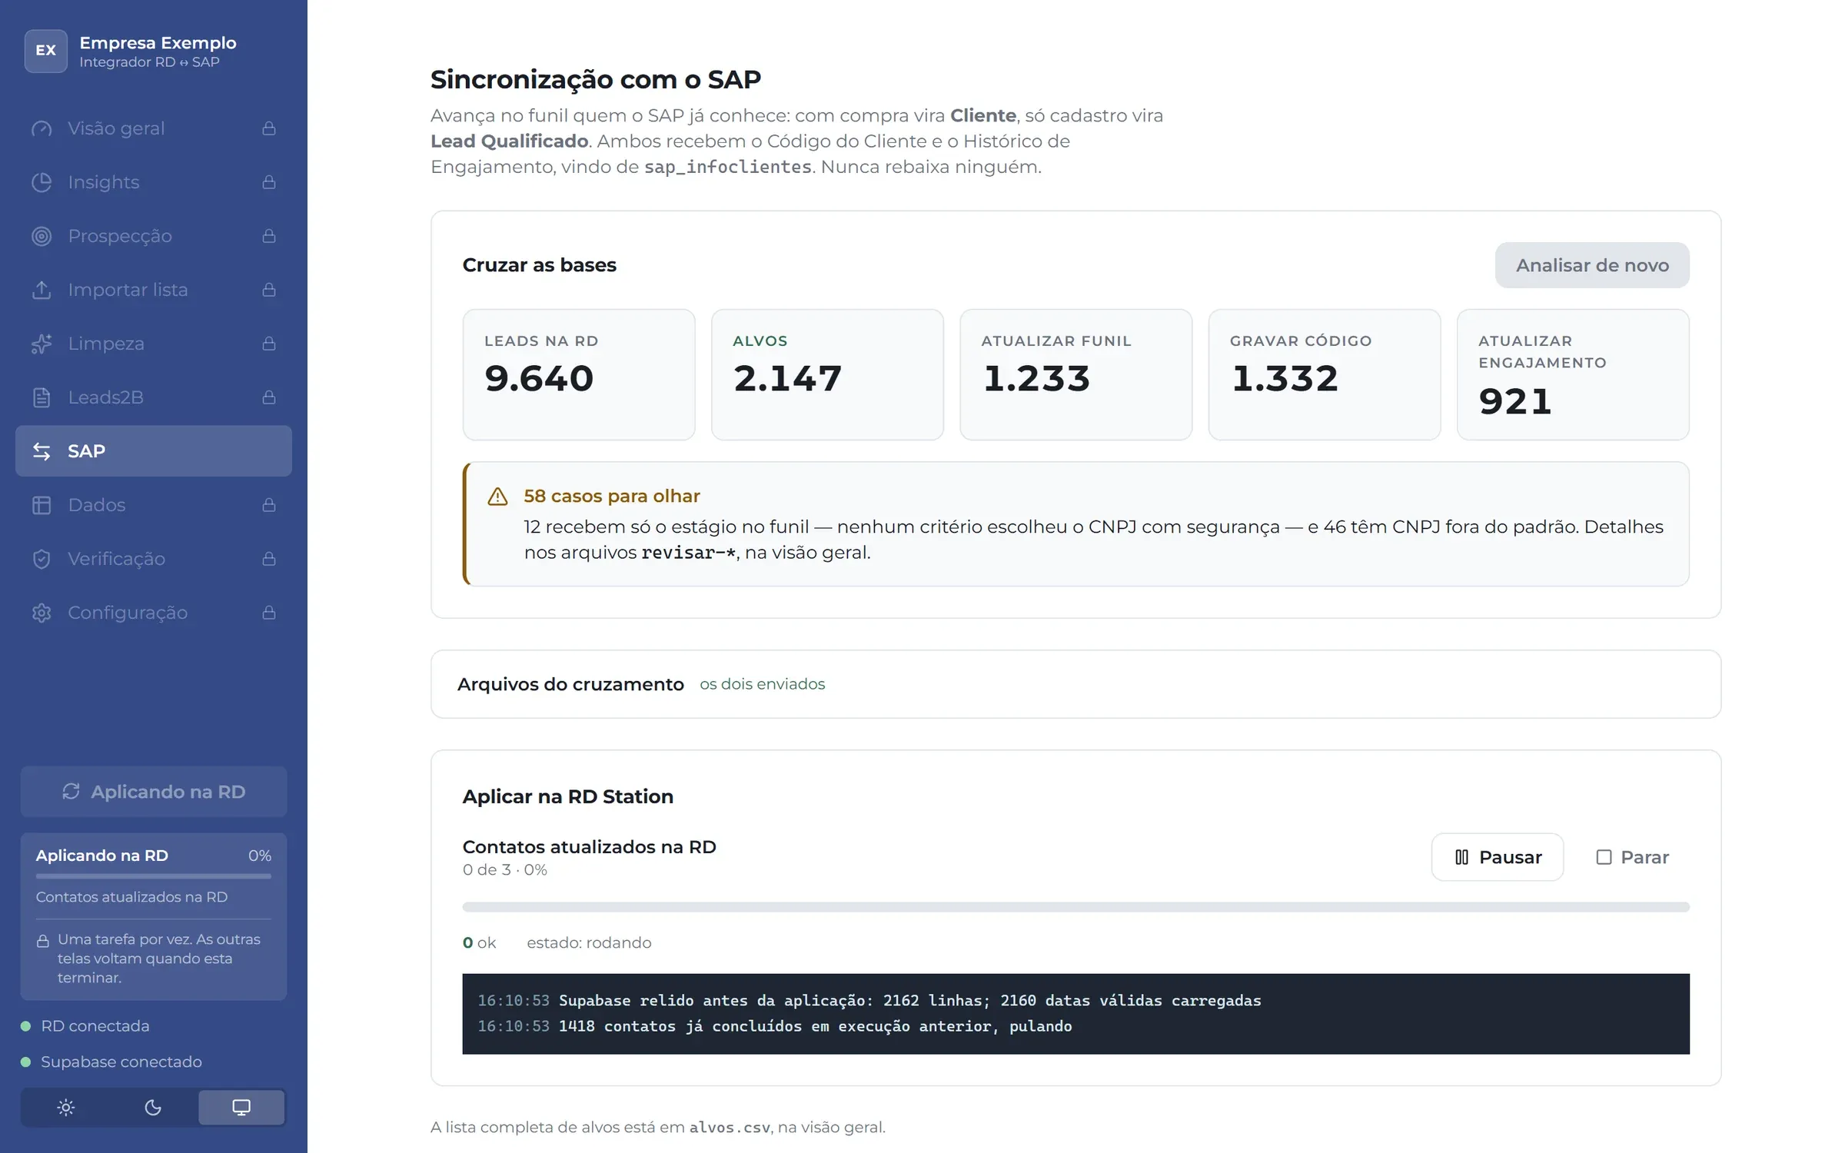Click the Leads na RD 9.640 card
Screen dimensions: 1845x1153
[579, 375]
